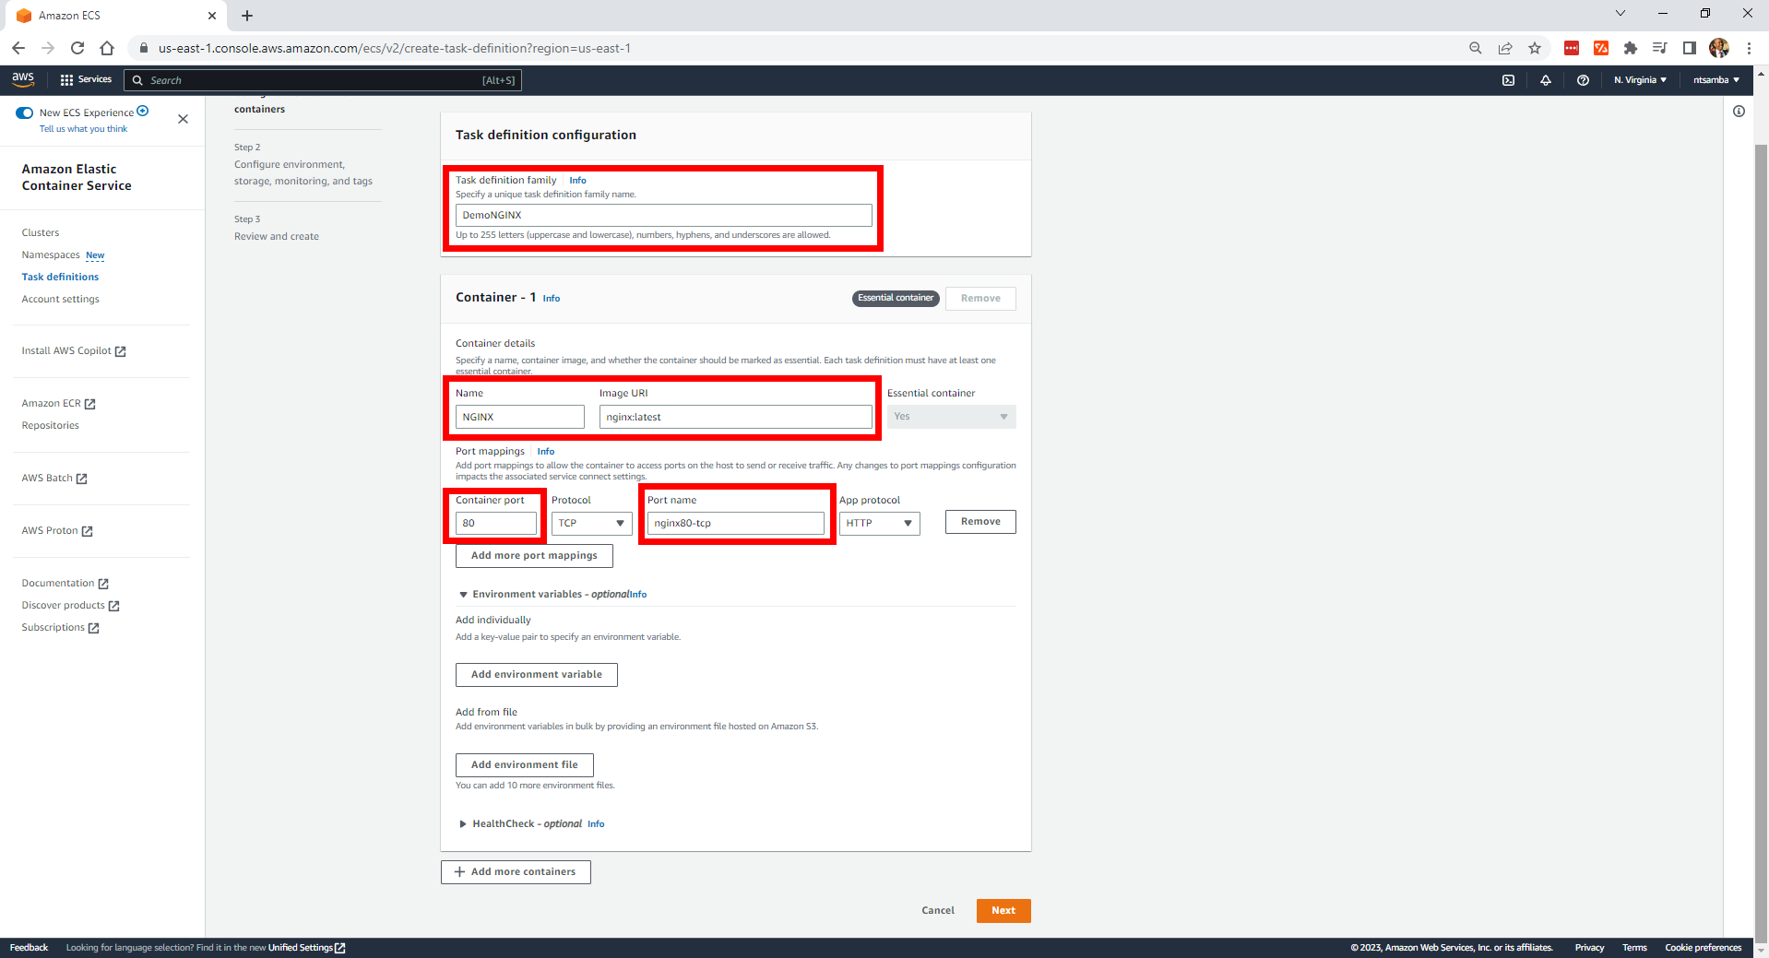Screen dimensions: 1769x958
Task: Open the notifications bell icon
Action: pos(1546,80)
